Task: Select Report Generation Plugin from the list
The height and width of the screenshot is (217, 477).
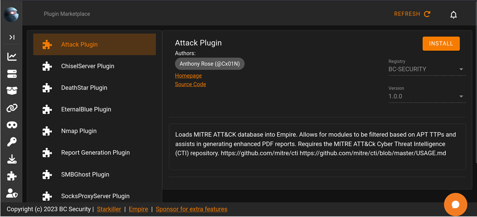Action: click(95, 152)
